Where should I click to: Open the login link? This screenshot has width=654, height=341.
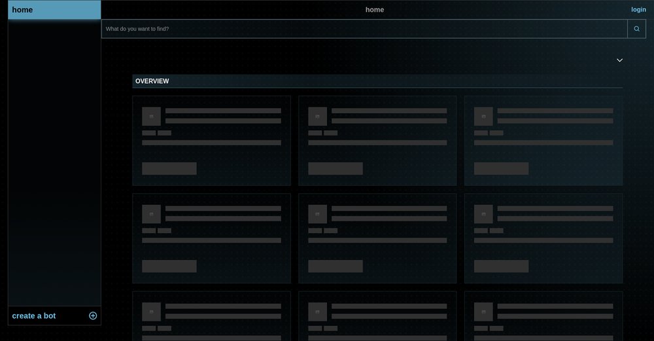(638, 10)
